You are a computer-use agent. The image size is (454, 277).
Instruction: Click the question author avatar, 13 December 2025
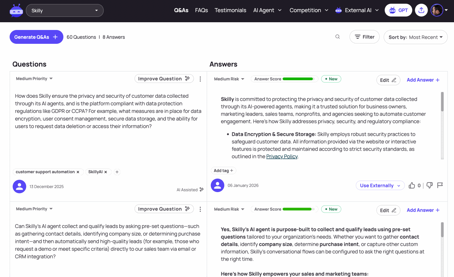click(19, 186)
